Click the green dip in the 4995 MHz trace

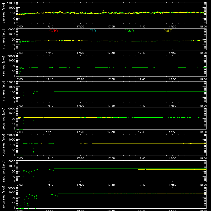click(x=33, y=148)
